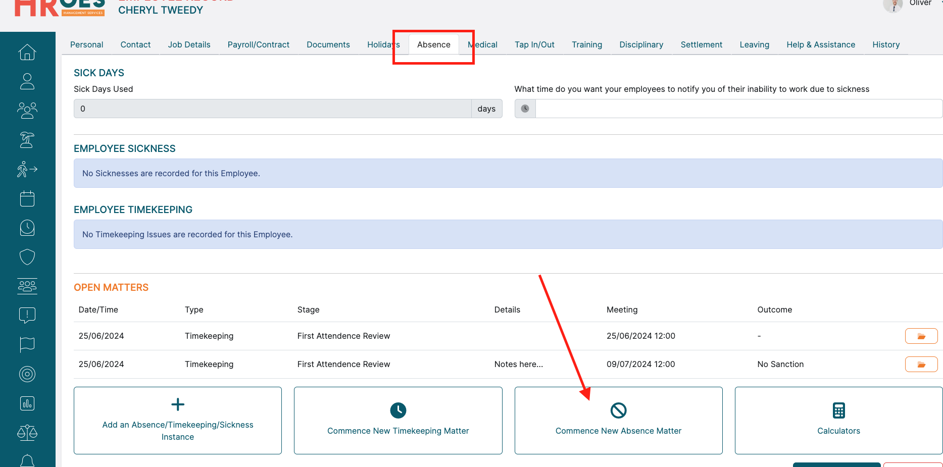
Task: Select the shield icon in sidebar
Action: pyautogui.click(x=27, y=257)
